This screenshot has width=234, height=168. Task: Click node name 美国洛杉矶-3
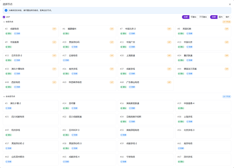point(75,144)
